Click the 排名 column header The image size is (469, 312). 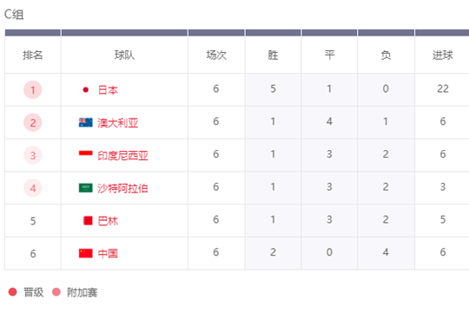[33, 55]
